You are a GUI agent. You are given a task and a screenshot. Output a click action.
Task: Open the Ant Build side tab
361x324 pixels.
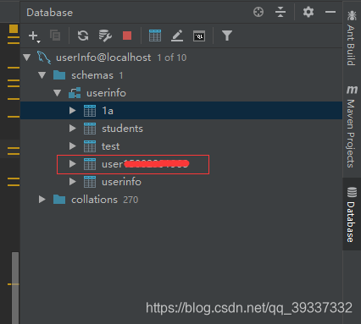[x=352, y=38]
